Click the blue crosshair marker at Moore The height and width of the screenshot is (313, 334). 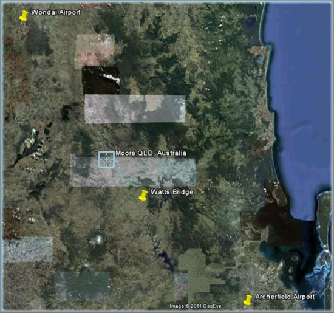click(106, 159)
